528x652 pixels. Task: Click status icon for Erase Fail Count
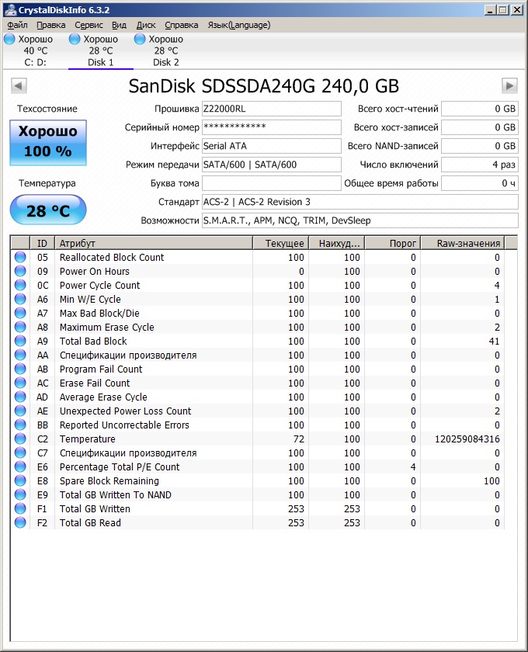click(x=20, y=383)
